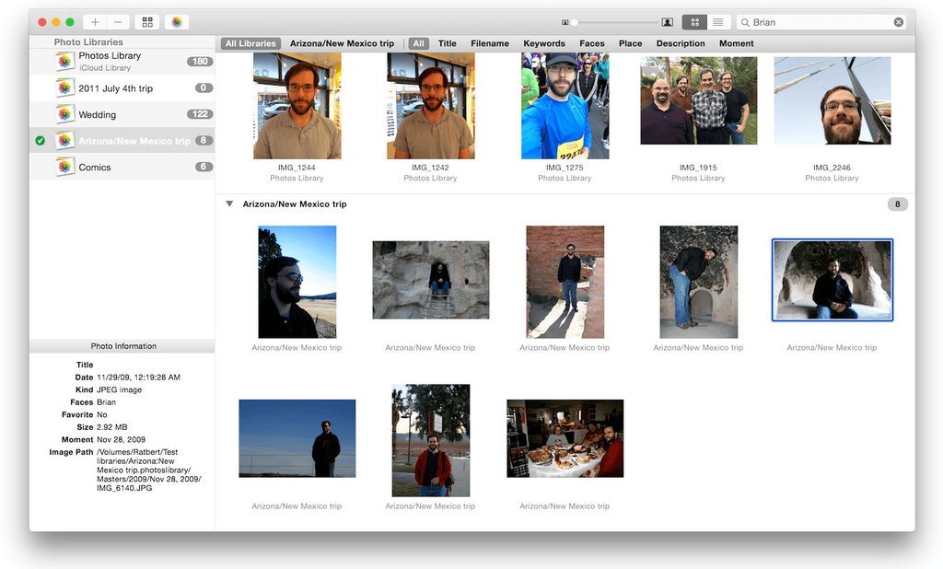
Task: Switch to list view
Action: pyautogui.click(x=719, y=21)
